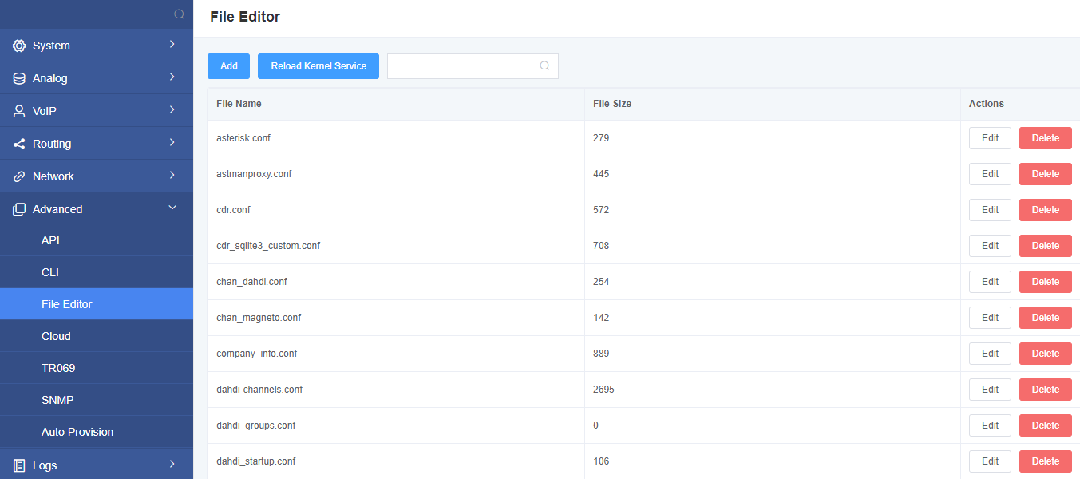Expand the Logs menu chevron
This screenshot has height=479, width=1080.
[x=172, y=464]
